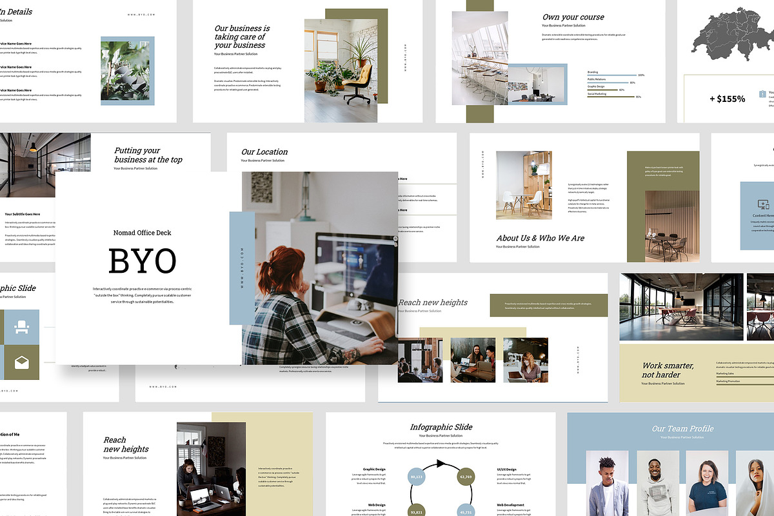
Task: Click Your Subtitle Goes Here text
Action: 23,214
